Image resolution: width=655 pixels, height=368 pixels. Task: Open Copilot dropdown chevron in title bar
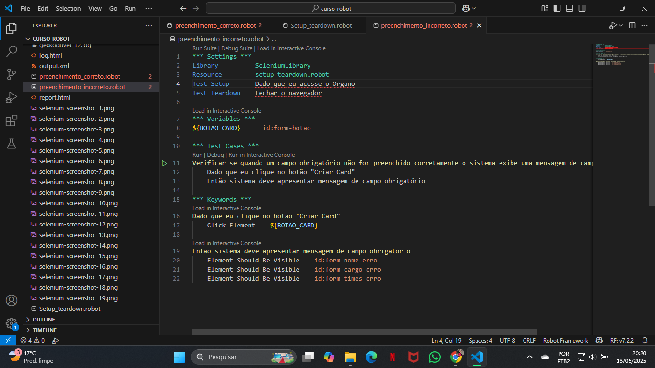coord(474,8)
